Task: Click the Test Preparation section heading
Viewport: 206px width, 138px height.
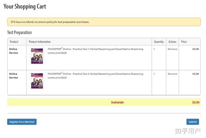Action: 19,32
